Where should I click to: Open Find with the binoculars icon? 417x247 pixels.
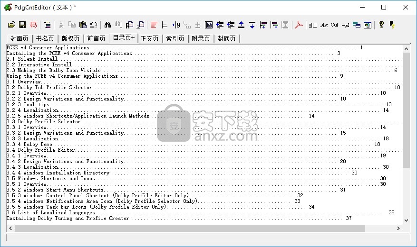click(x=107, y=25)
